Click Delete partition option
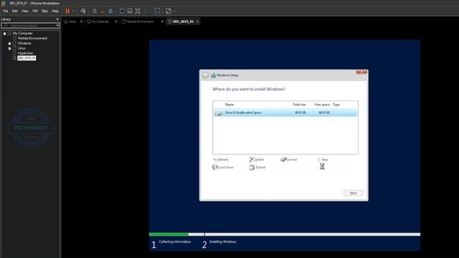This screenshot has height=258, width=459. tap(257, 160)
